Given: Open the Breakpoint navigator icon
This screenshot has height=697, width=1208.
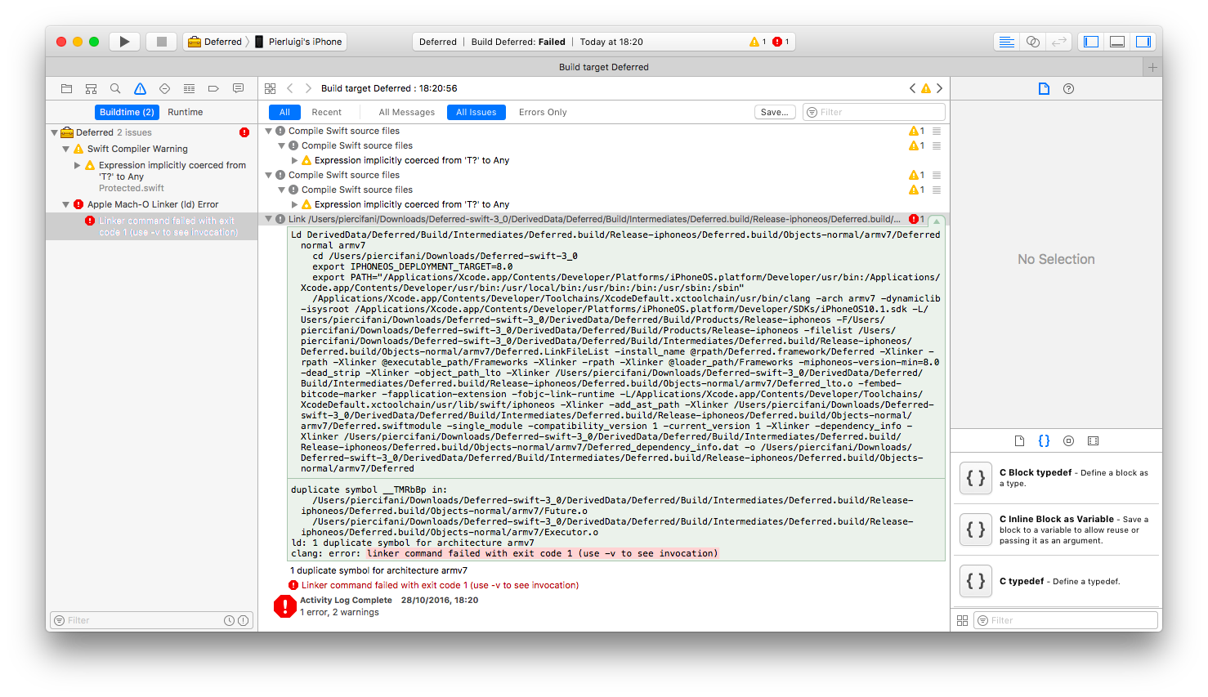Looking at the screenshot, I should coord(213,88).
